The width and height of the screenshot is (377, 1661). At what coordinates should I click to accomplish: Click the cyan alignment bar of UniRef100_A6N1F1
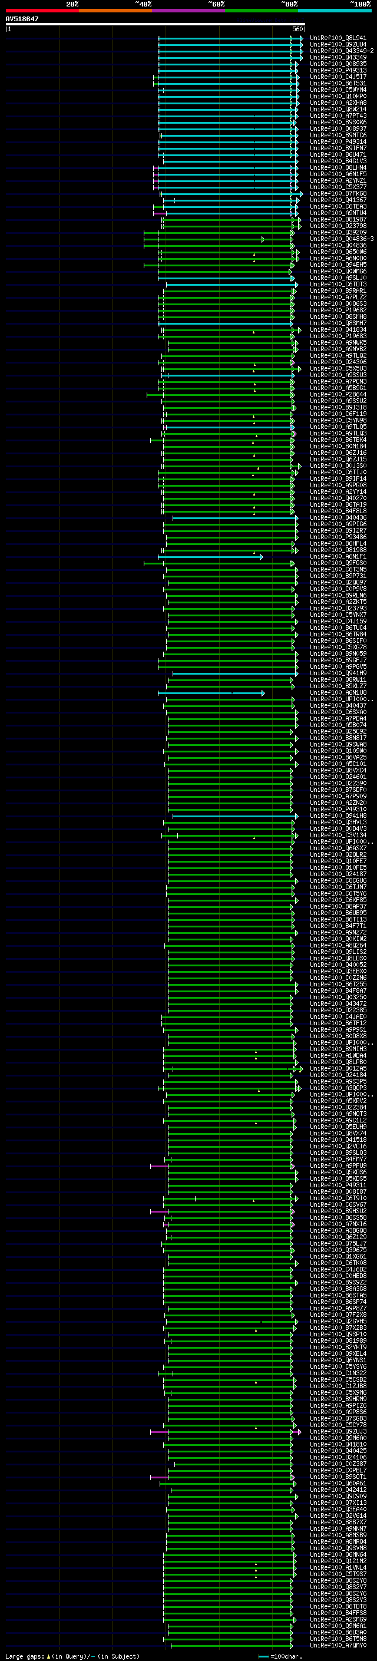click(x=210, y=556)
